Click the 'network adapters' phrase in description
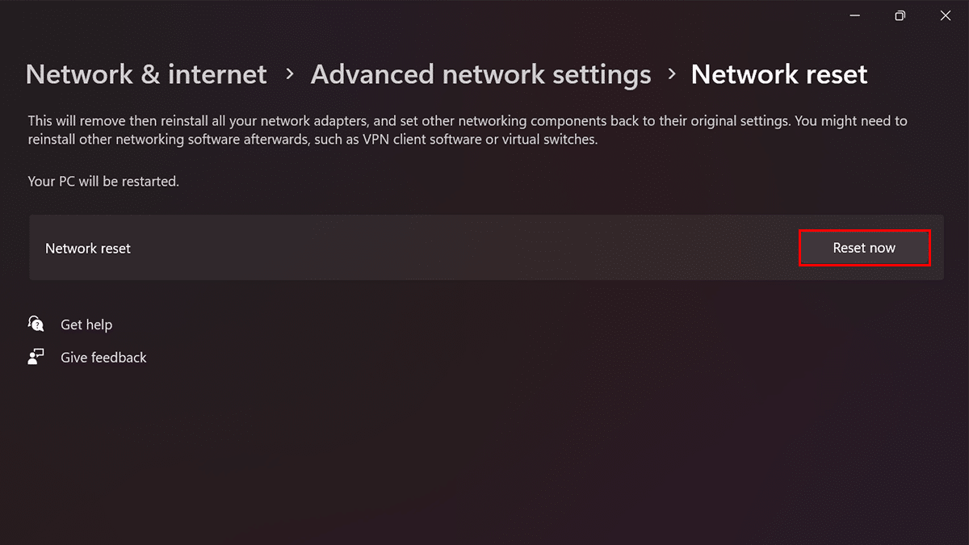 click(x=316, y=121)
